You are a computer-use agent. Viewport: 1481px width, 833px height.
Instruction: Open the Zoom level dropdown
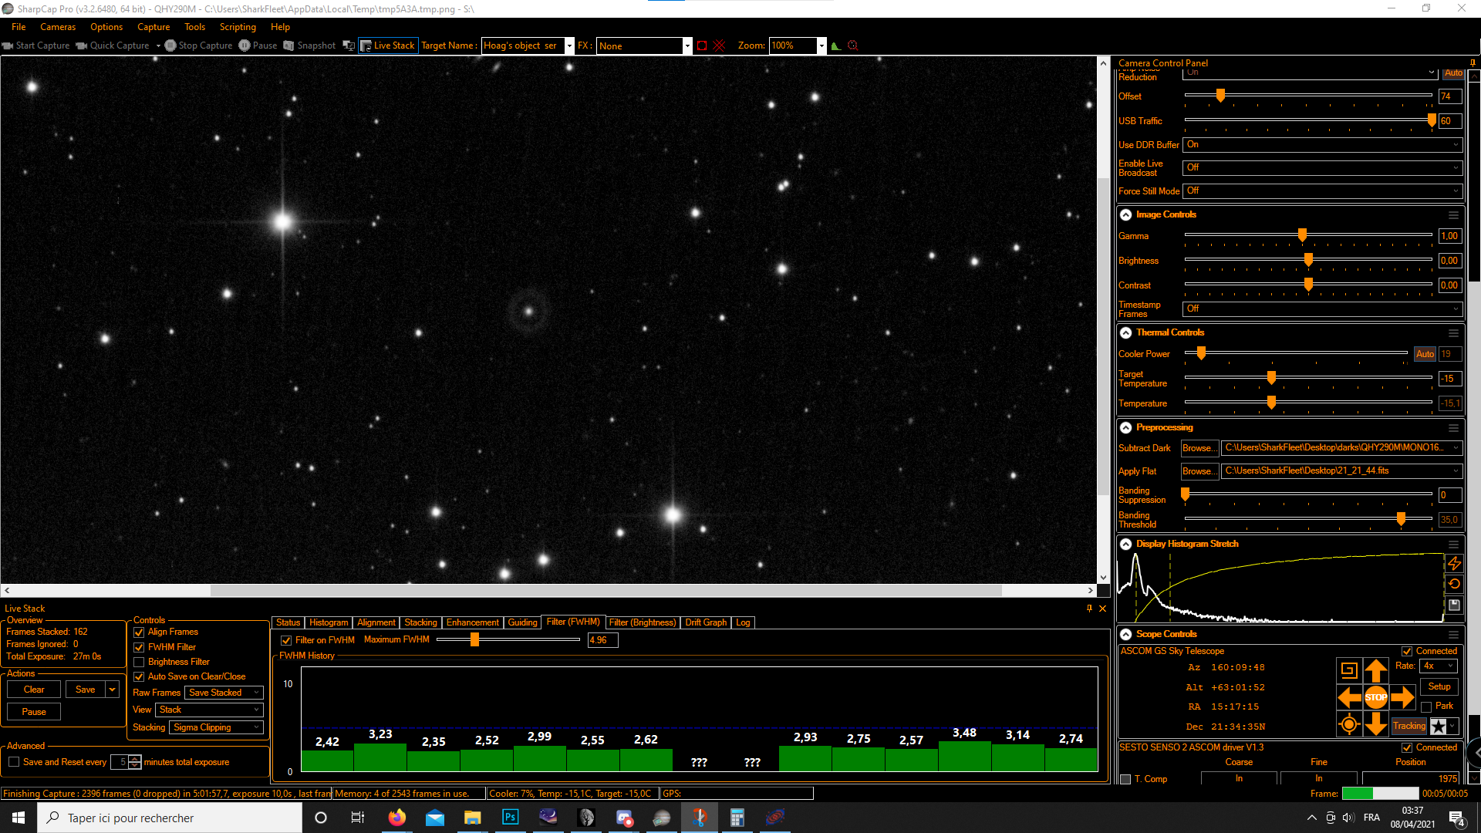click(x=821, y=46)
